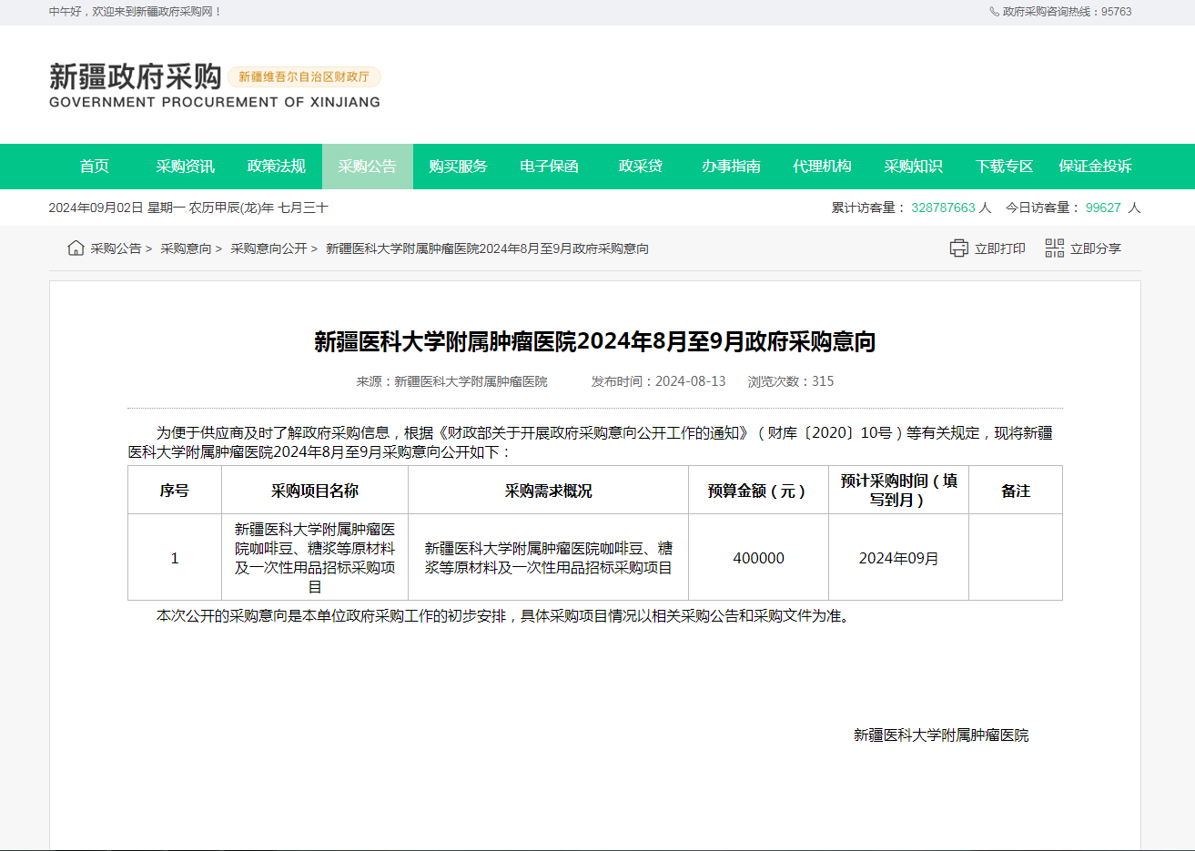Open the 政策法规 menu item
1195x851 pixels.
click(x=277, y=167)
